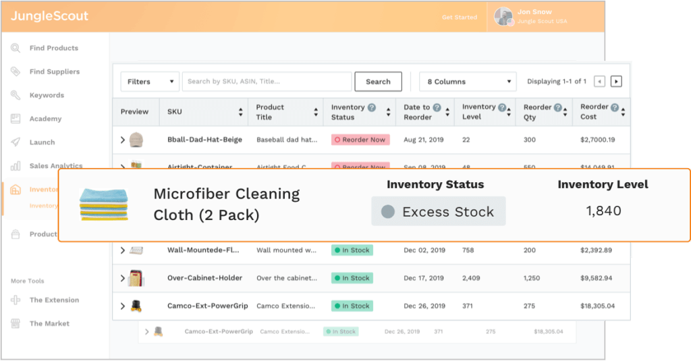This screenshot has width=691, height=361.
Task: Show help for Reorder Qty column
Action: click(557, 107)
